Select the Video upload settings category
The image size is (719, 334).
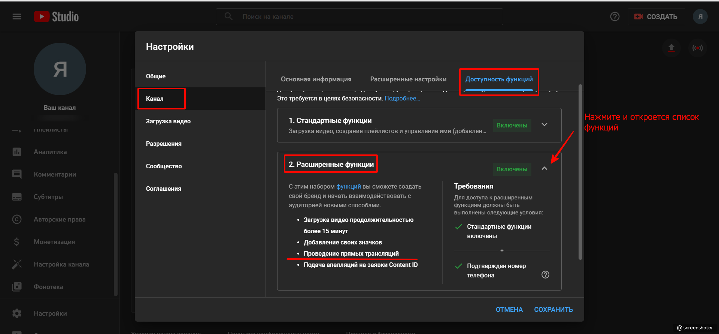coord(168,121)
